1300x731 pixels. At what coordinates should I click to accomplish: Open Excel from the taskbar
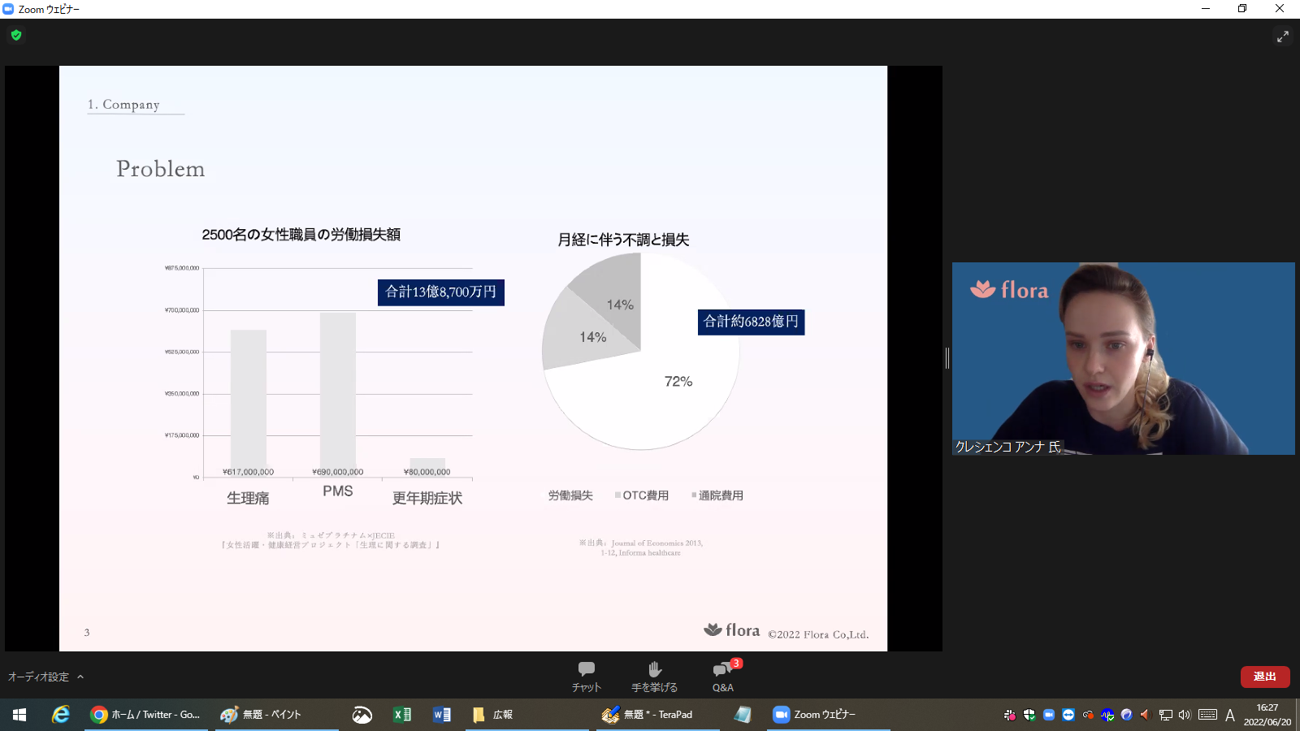pos(401,715)
